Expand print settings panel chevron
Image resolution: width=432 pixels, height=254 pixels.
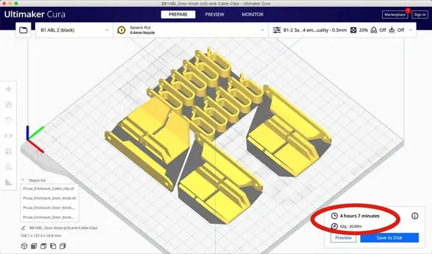[x=410, y=30]
